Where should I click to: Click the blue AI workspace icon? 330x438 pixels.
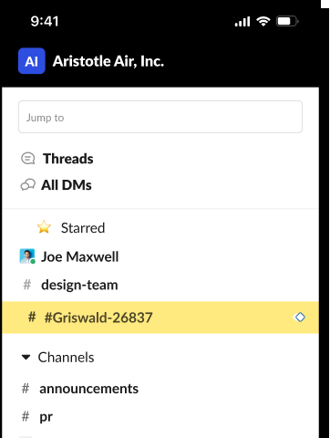(x=32, y=61)
